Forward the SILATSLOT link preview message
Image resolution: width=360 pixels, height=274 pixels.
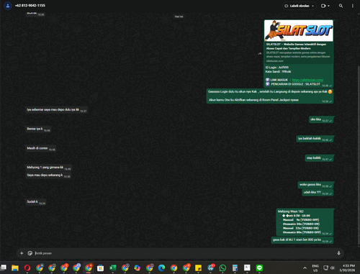coord(259,53)
